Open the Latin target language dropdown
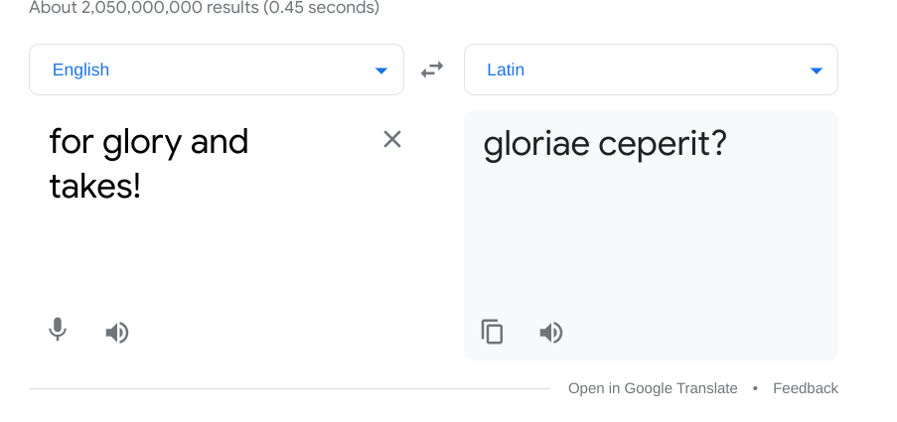The height and width of the screenshot is (422, 897). [651, 70]
